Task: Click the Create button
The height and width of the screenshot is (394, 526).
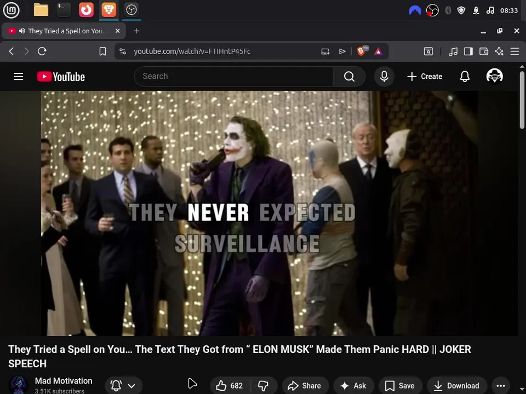Action: point(425,77)
